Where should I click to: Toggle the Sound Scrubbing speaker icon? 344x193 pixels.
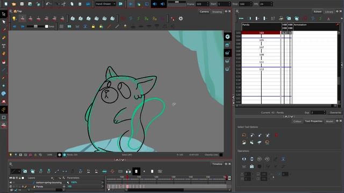[162, 4]
